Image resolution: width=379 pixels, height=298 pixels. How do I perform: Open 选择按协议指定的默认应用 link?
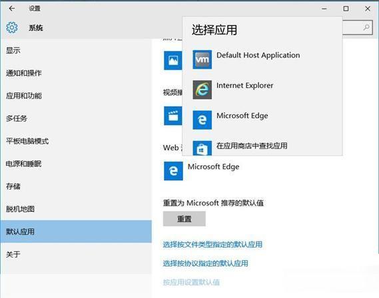[x=205, y=263]
